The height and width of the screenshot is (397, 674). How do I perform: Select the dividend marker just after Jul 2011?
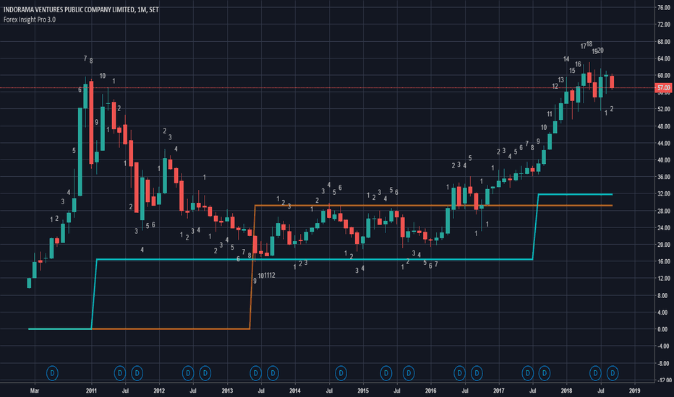point(137,373)
